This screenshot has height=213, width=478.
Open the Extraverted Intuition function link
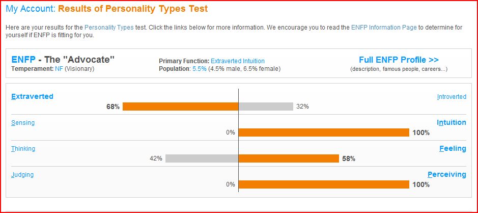[238, 61]
